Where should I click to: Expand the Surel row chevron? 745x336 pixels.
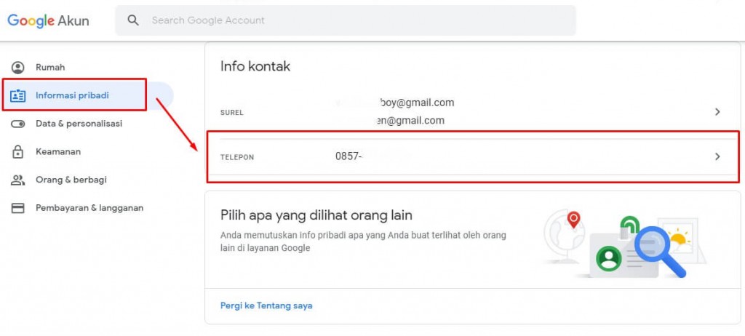(x=717, y=112)
